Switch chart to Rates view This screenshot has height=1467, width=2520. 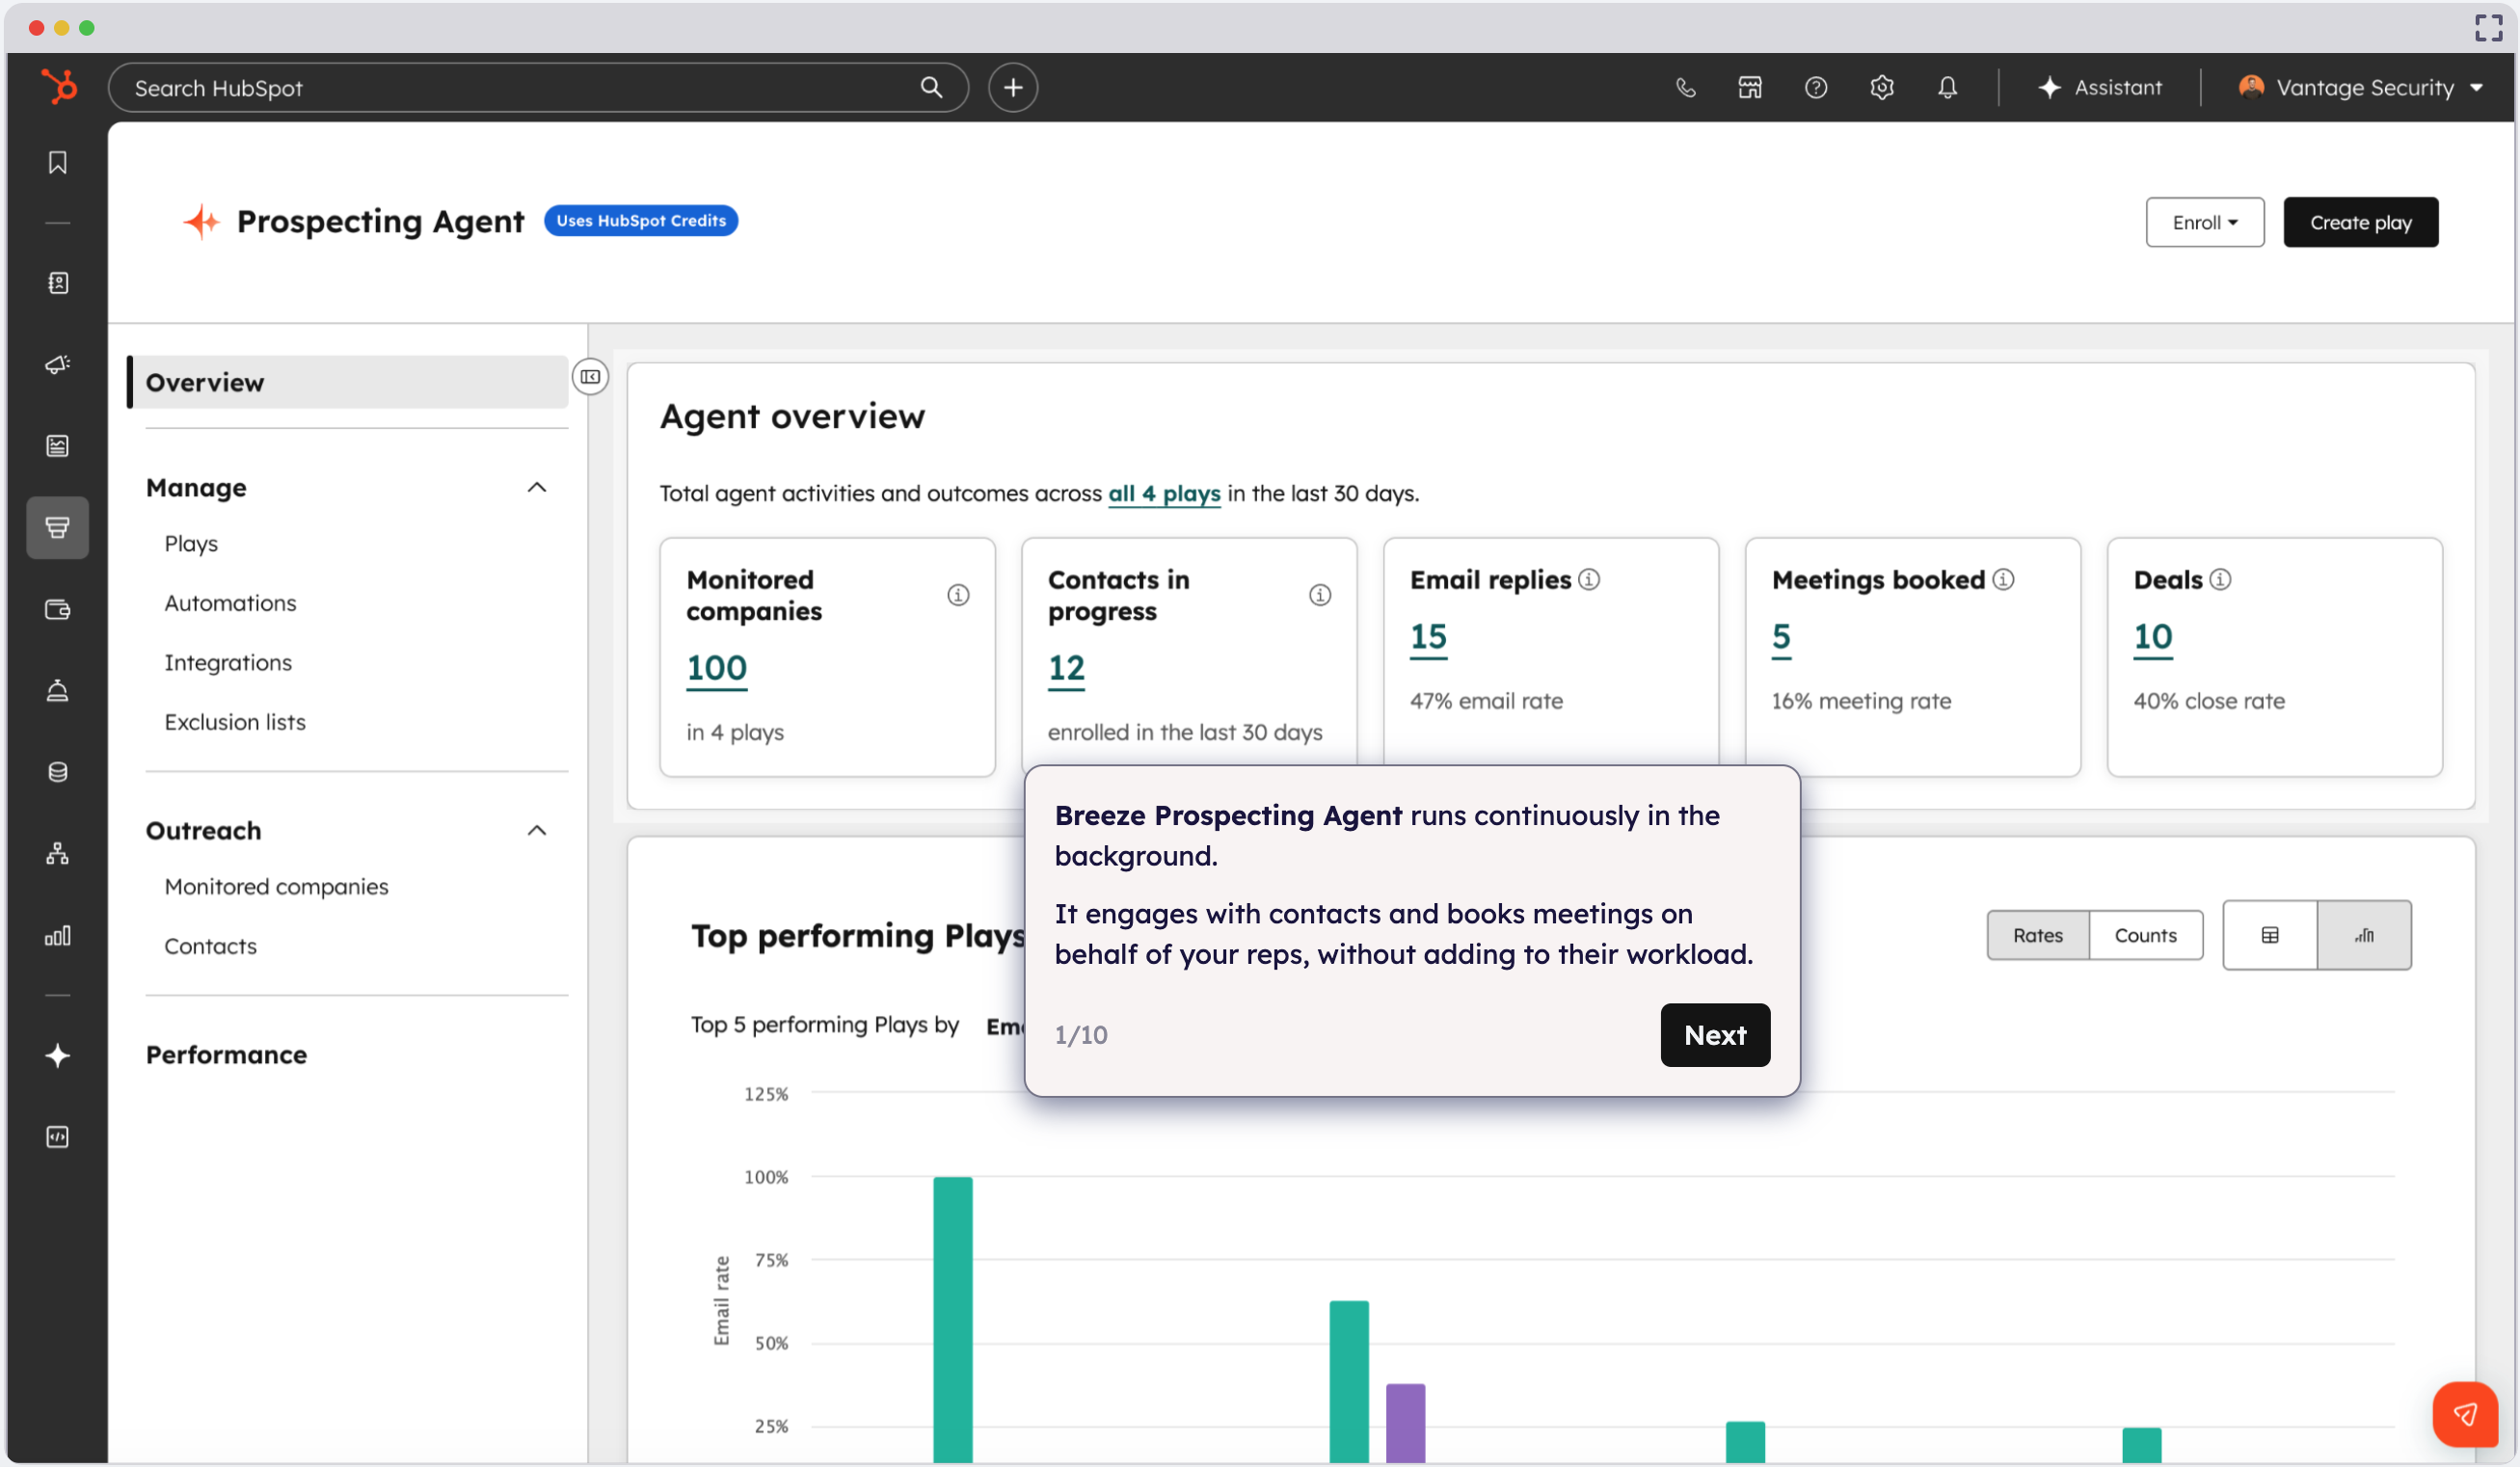pos(2038,936)
